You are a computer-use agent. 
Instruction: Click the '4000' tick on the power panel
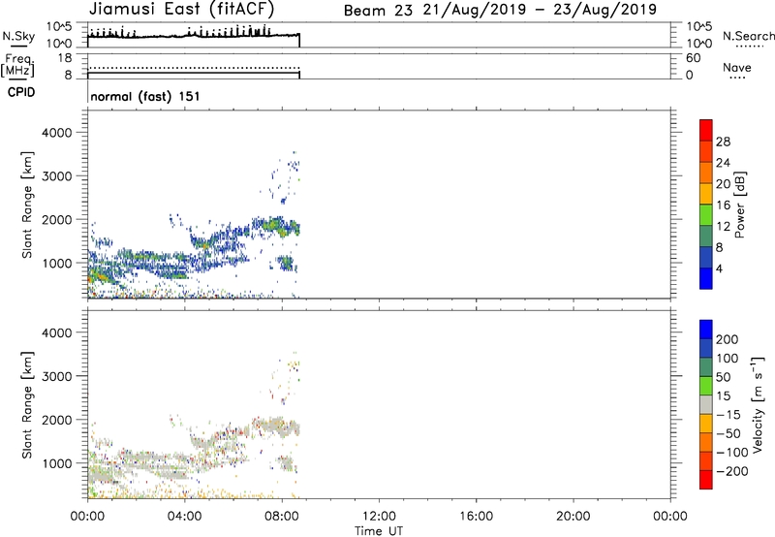(x=57, y=133)
